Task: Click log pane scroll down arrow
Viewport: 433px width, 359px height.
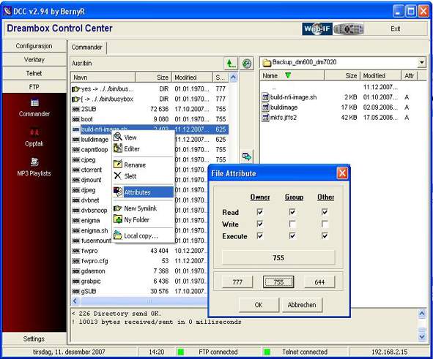Action: click(x=422, y=336)
